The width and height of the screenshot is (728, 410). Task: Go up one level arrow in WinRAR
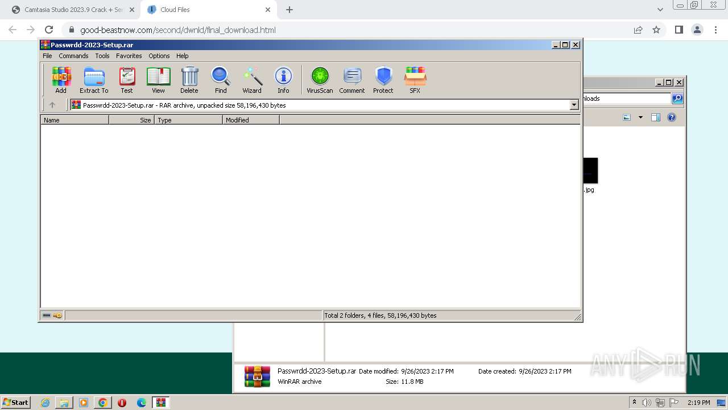click(x=52, y=105)
